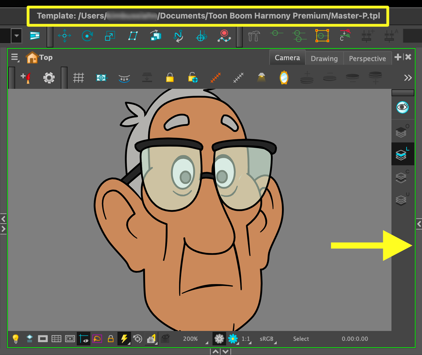422x355 pixels.
Task: Open the view hamburger menu
Action: pos(14,57)
